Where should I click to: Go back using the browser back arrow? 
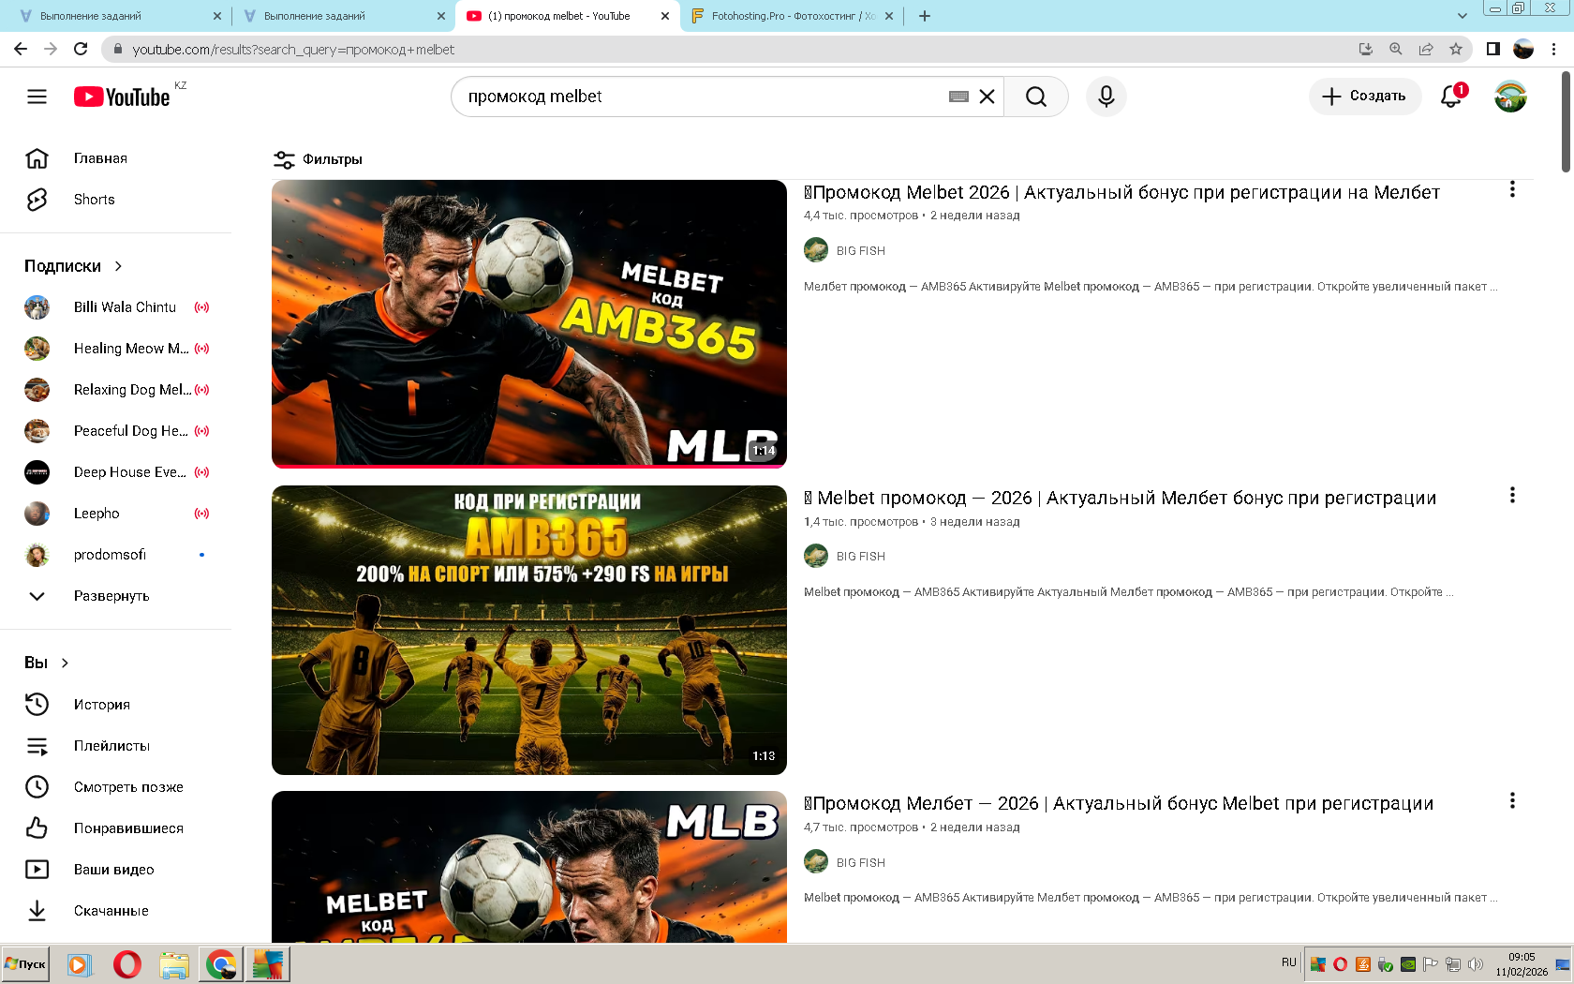coord(21,49)
